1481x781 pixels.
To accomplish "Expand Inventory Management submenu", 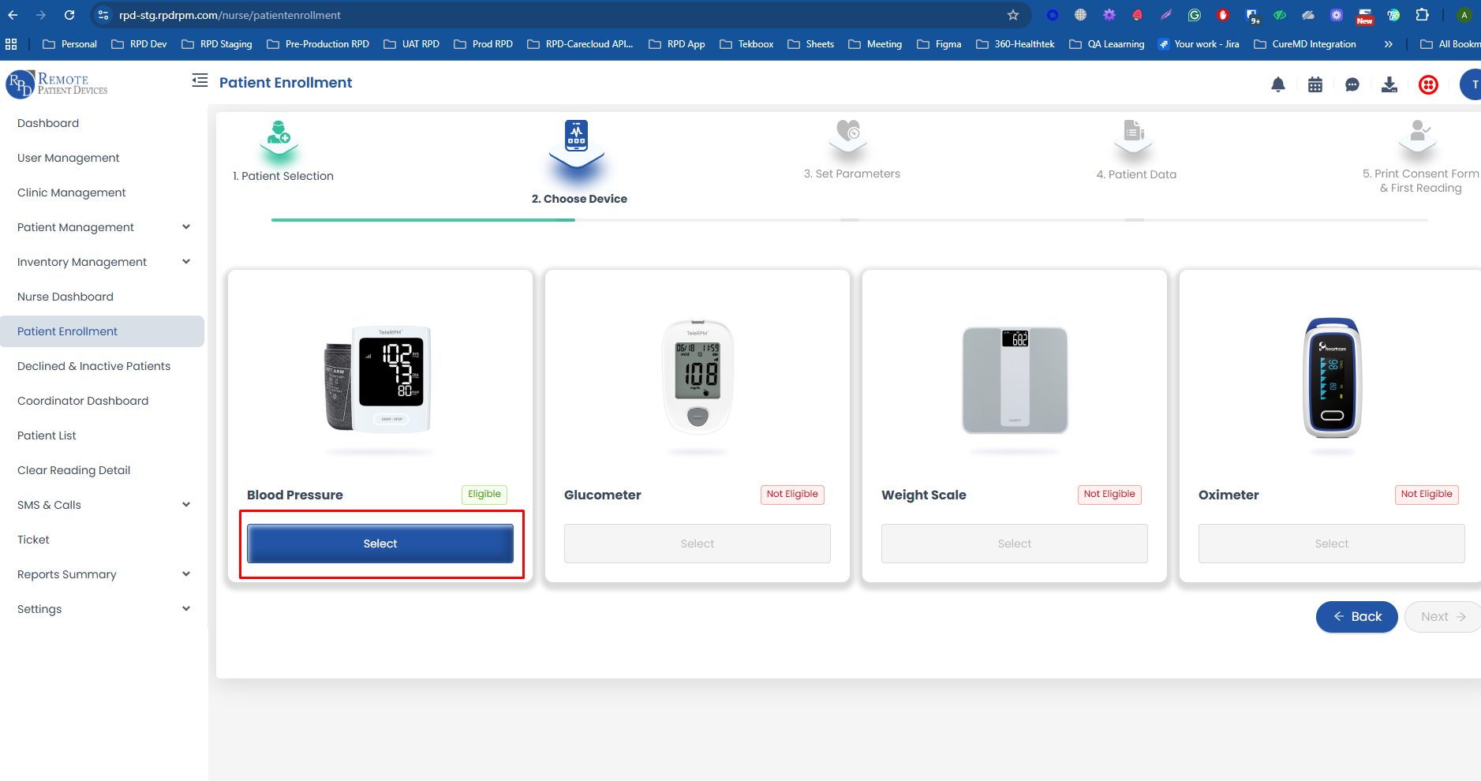I will point(186,262).
